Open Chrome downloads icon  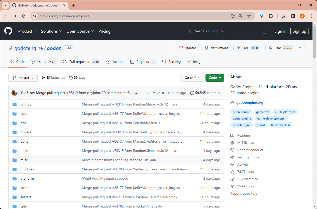(284, 16)
